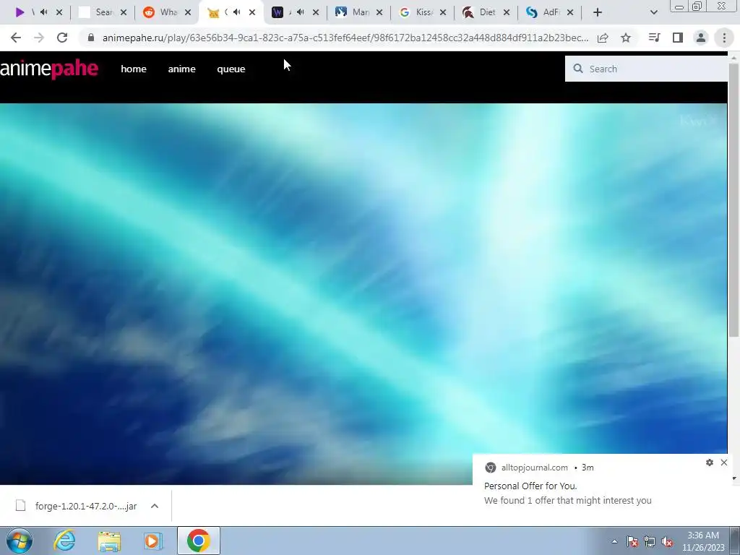Close the 'AdF' tab
Viewport: 740px width, 555px height.
coord(570,12)
